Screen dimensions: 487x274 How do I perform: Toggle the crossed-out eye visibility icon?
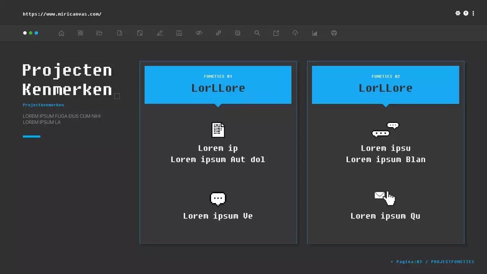tap(199, 33)
